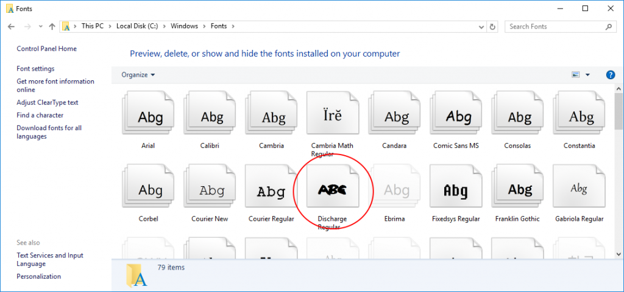
Task: Expand chevron after This PC in path
Action: pyautogui.click(x=110, y=26)
